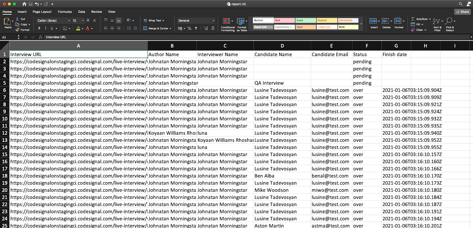Apply the Good cell style
The height and width of the screenshot is (228, 473).
click(x=306, y=20)
